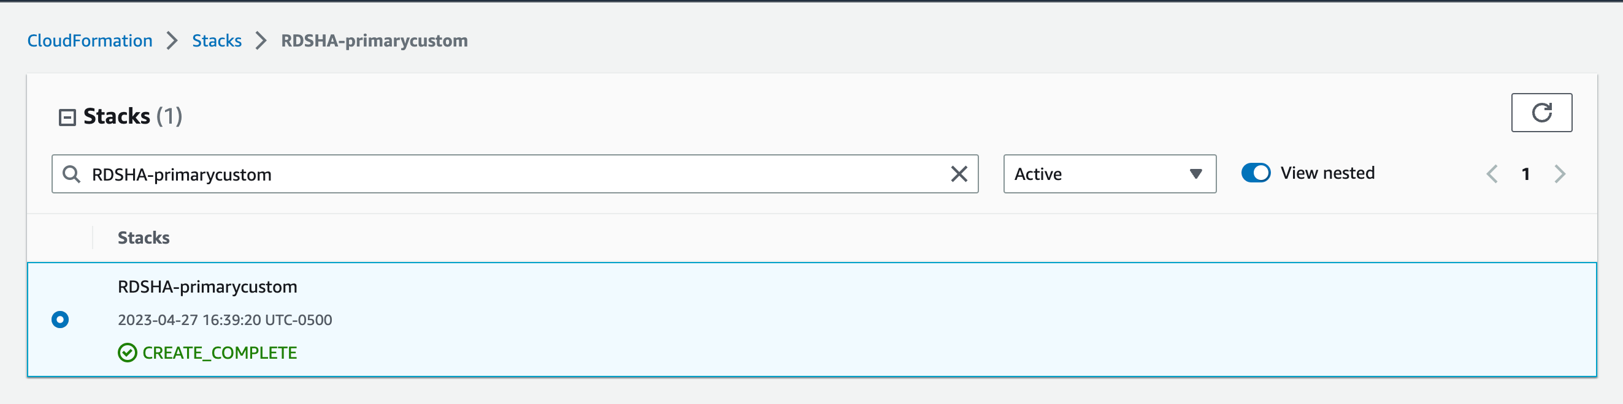Click the dropdown arrow on Active filter
Image resolution: width=1623 pixels, height=404 pixels.
coord(1195,174)
